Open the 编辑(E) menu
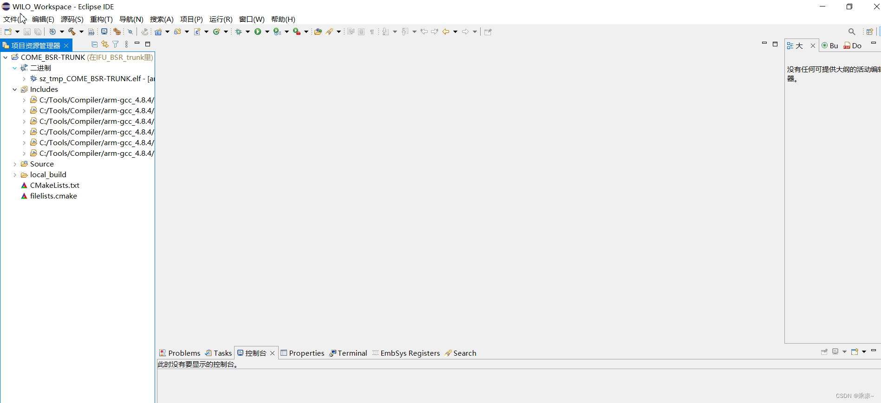Image resolution: width=881 pixels, height=403 pixels. point(43,19)
